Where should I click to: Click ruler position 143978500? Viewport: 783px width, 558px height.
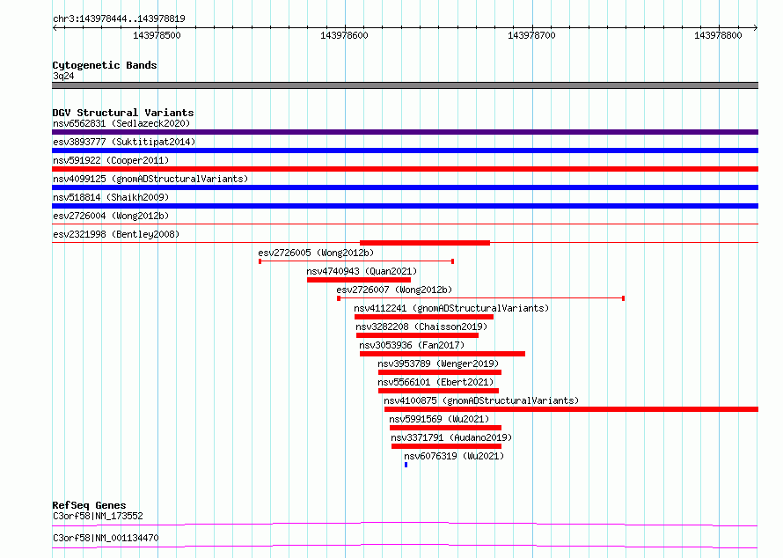pos(157,35)
